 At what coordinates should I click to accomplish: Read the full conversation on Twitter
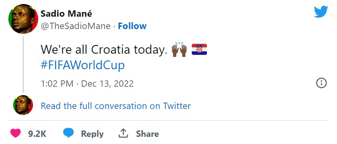[x=116, y=106]
